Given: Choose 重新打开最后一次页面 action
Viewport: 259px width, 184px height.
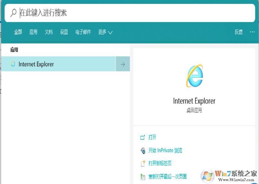Looking at the screenshot, I should (x=167, y=177).
